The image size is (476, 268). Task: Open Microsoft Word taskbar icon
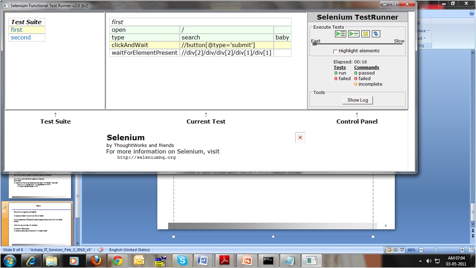click(203, 261)
